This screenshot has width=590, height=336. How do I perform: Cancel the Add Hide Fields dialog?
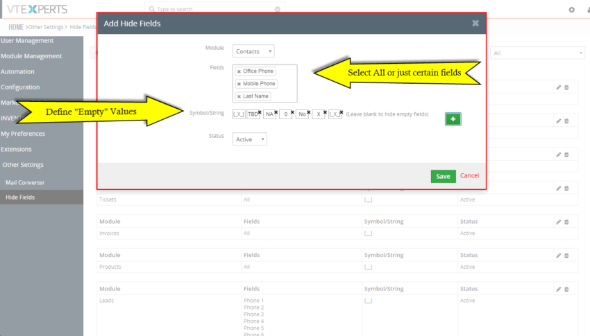[469, 175]
